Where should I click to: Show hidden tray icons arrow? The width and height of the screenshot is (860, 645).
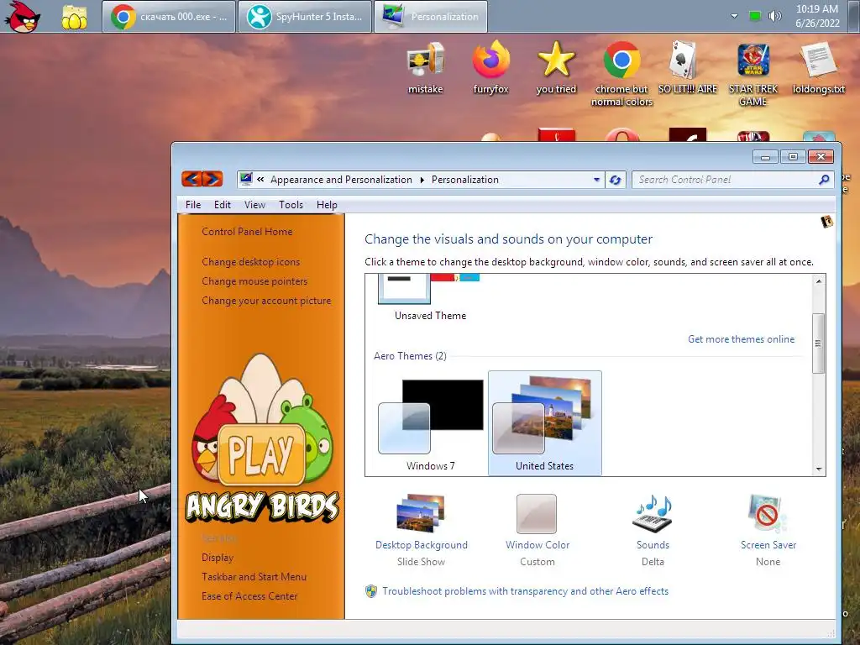(734, 16)
